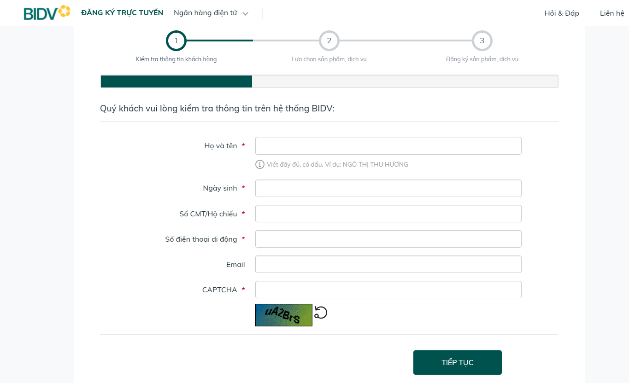Open Liên hệ page
The image size is (629, 383).
pyautogui.click(x=612, y=13)
